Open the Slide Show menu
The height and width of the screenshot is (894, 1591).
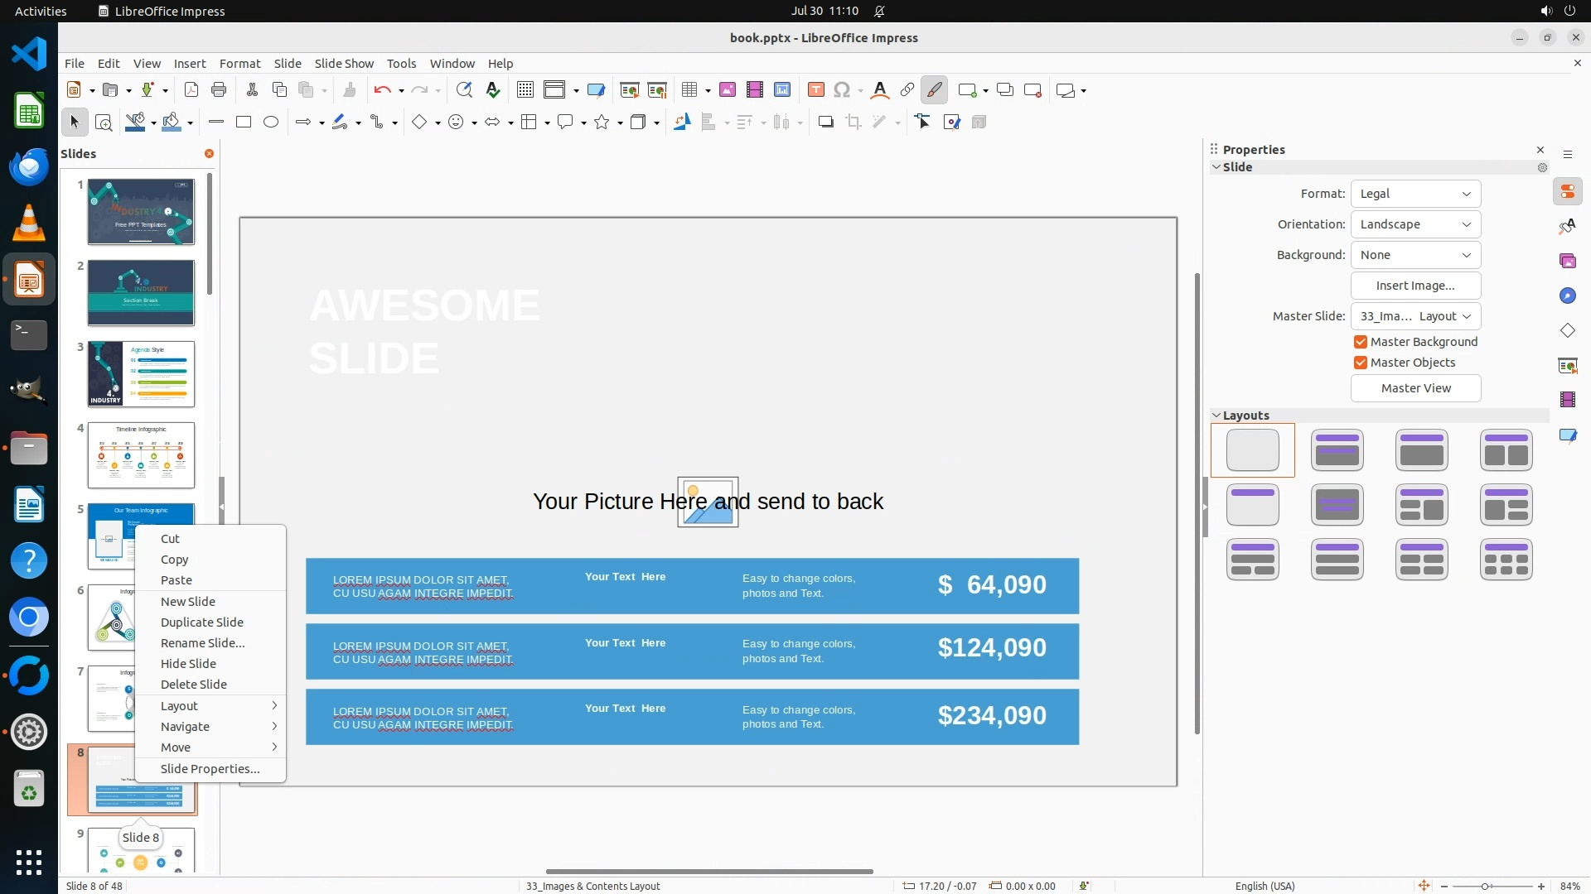344,64
